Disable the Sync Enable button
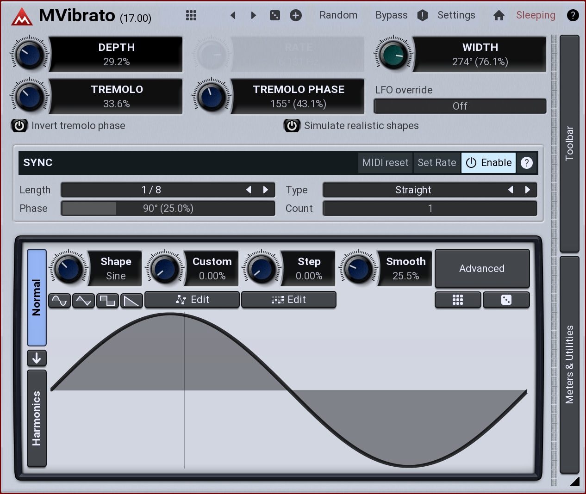Image resolution: width=586 pixels, height=494 pixels. (x=488, y=163)
